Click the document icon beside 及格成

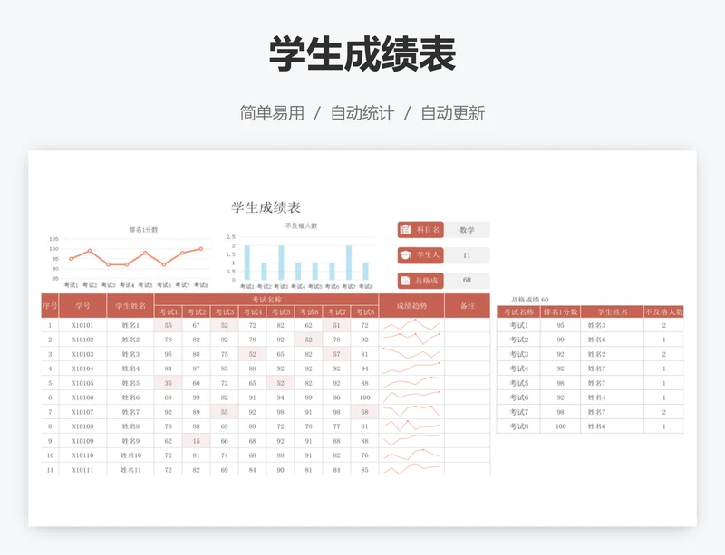[405, 281]
